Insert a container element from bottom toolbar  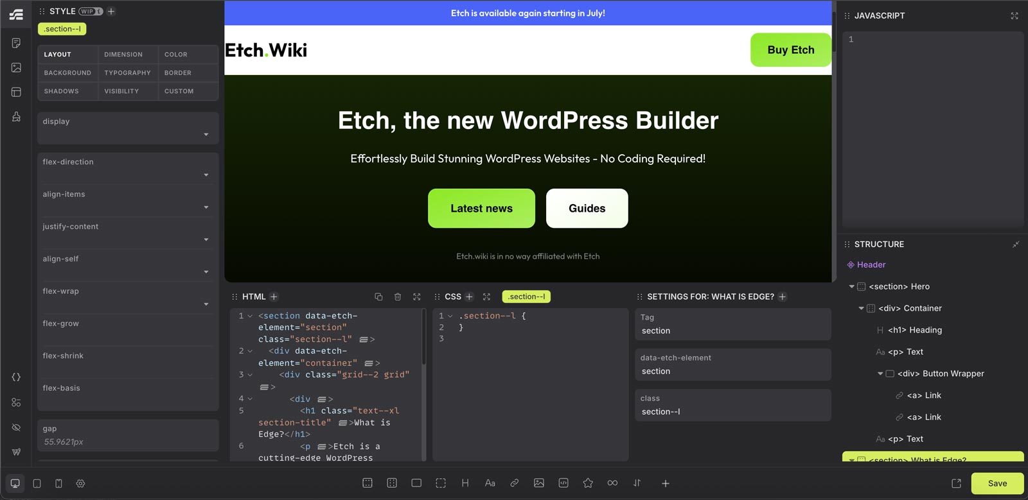pyautogui.click(x=392, y=483)
